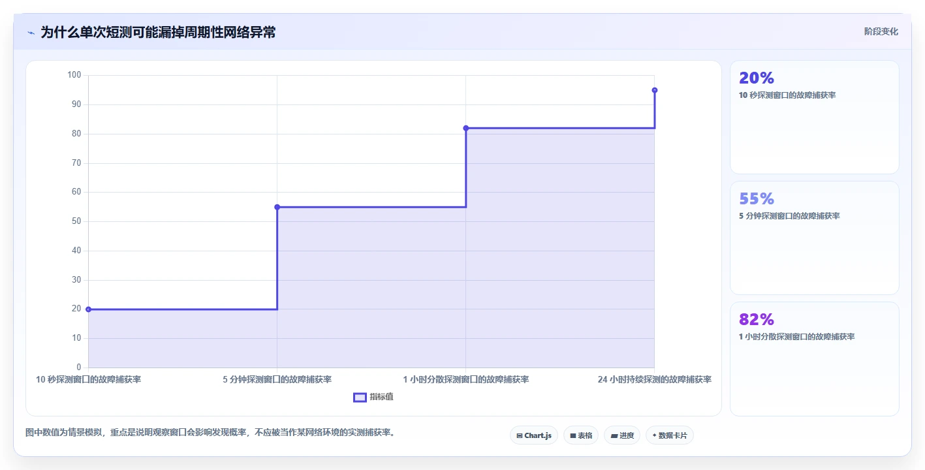Viewport: 925px width, 470px height.
Task: Click x-axis label 1 小时分散探测窗口的故障捕获率
Action: [x=466, y=379]
